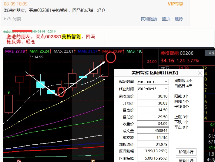
Task: Click the MA4: 25.24 indicator label
Action: pos(40,51)
